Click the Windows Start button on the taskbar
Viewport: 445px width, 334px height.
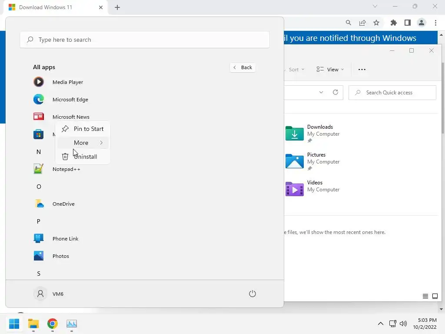[x=14, y=324]
